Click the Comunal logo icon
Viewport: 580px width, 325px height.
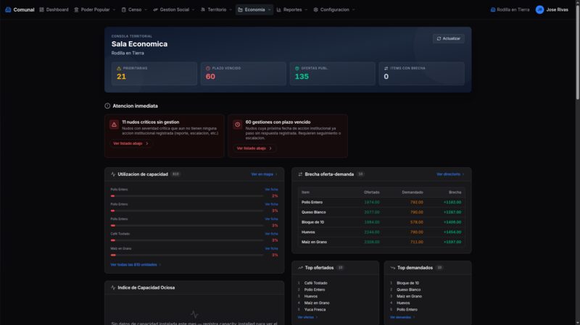[x=8, y=9]
